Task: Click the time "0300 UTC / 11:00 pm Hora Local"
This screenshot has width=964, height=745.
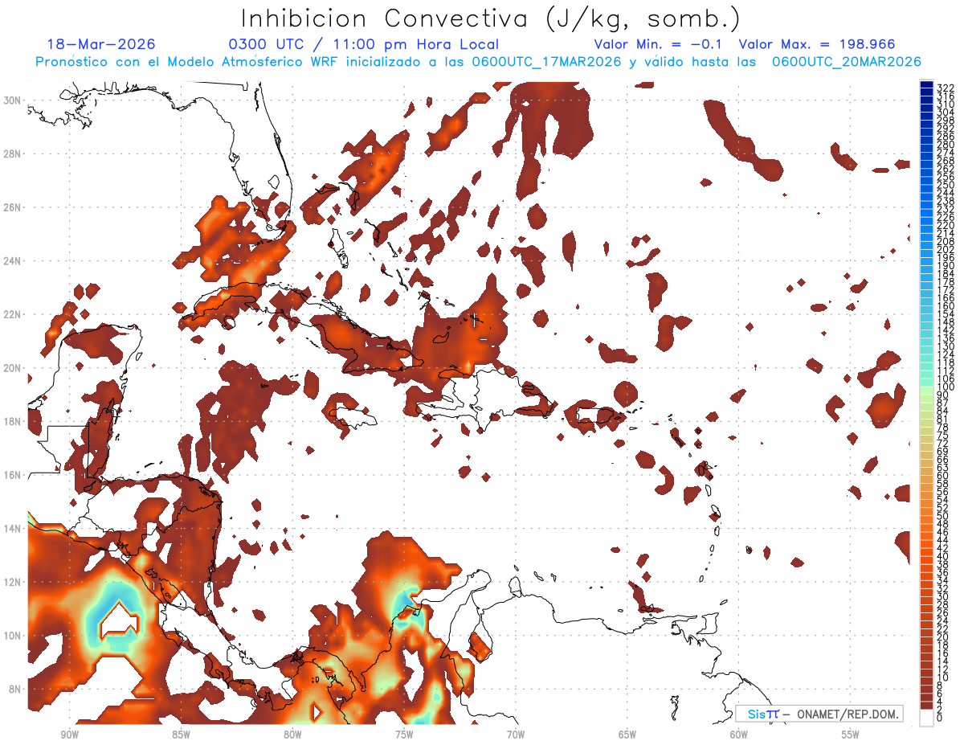Action: [x=364, y=44]
